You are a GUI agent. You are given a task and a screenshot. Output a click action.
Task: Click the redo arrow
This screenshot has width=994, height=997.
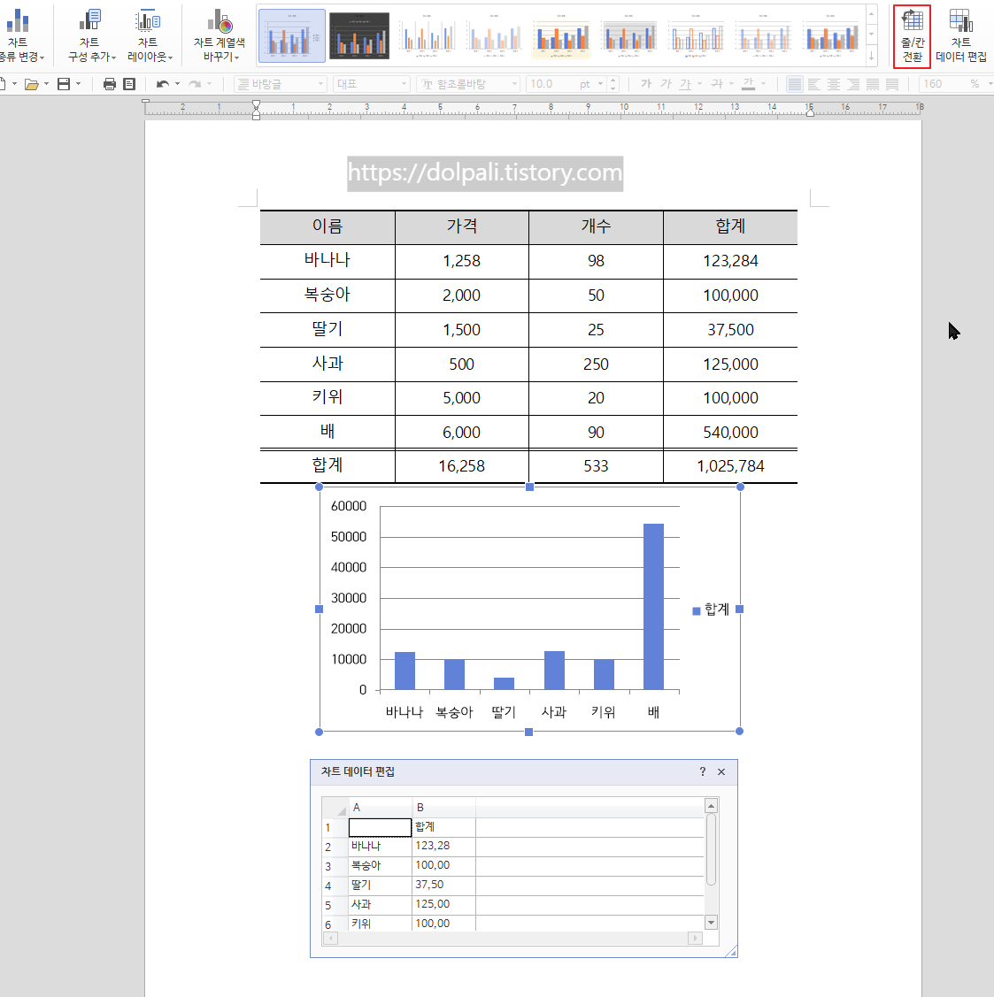point(195,84)
